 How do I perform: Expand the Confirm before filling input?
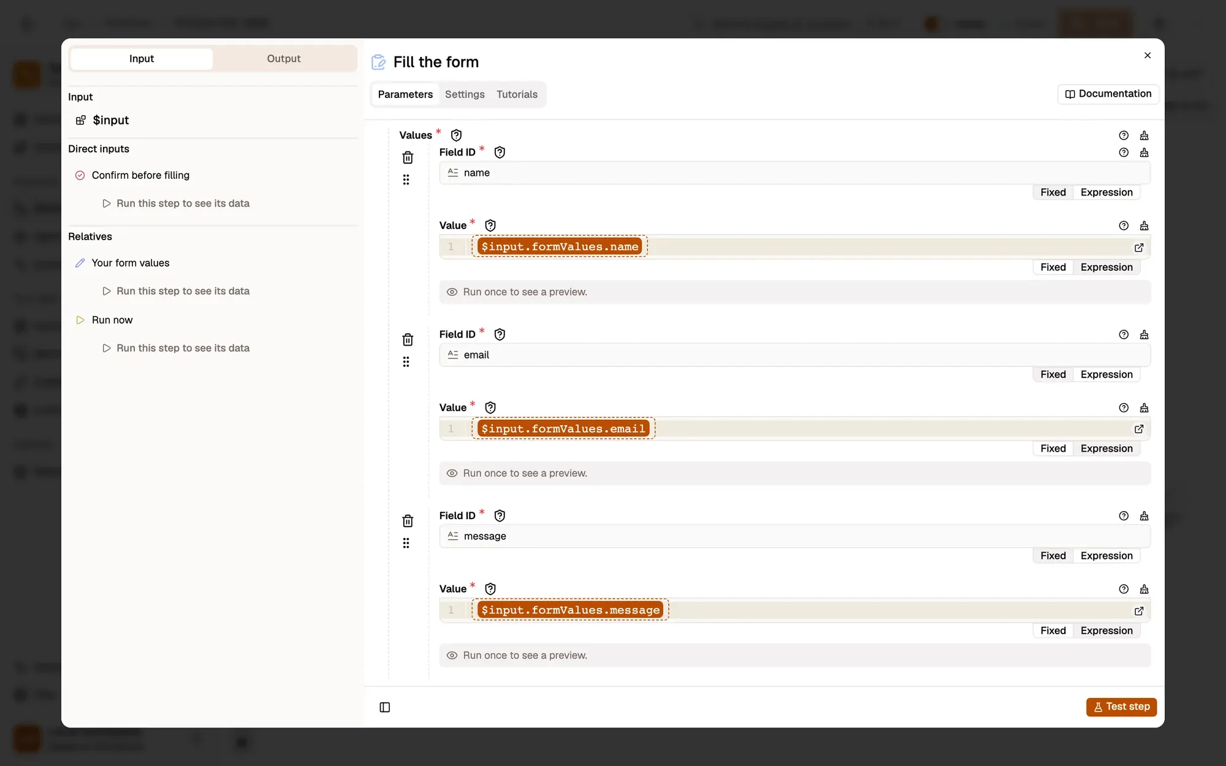click(x=140, y=175)
